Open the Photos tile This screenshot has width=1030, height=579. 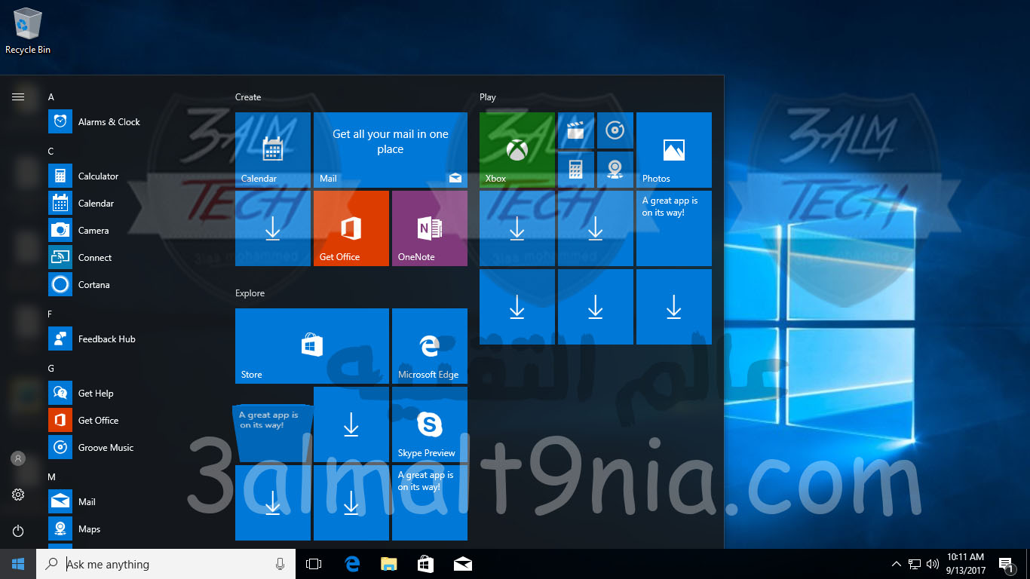pos(674,150)
